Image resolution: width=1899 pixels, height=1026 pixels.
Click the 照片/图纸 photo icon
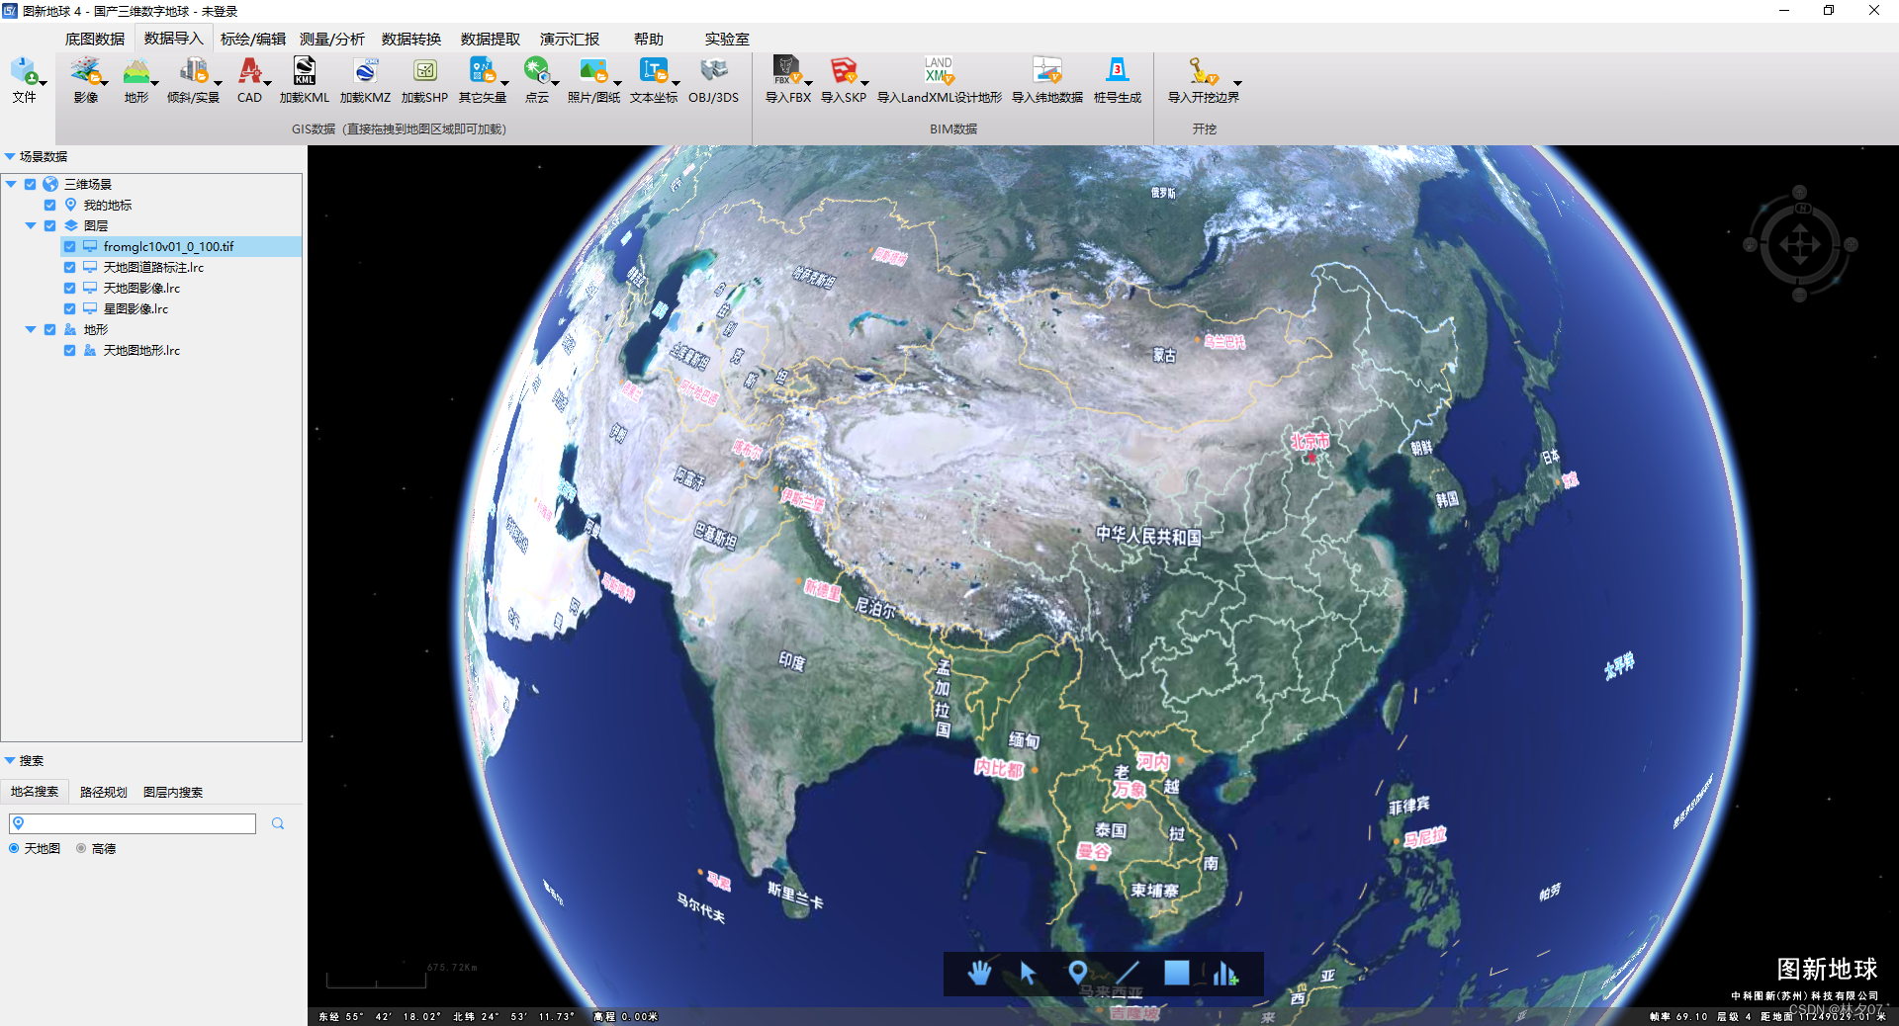click(x=592, y=71)
